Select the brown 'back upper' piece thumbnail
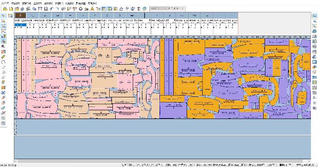The image size is (318, 167). (x=20, y=16)
